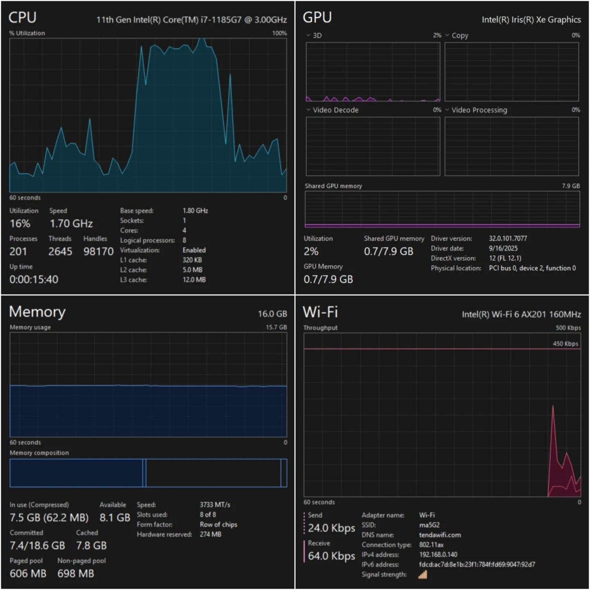Click the CPU Up time value
The height and width of the screenshot is (590, 590).
34,279
